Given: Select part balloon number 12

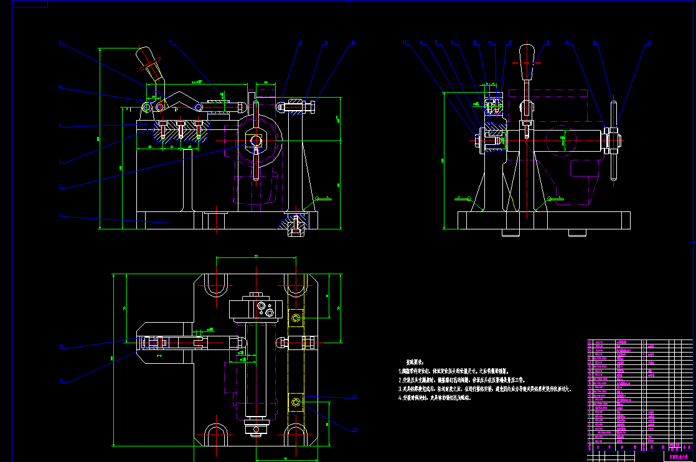Looking at the screenshot, I should 421,42.
